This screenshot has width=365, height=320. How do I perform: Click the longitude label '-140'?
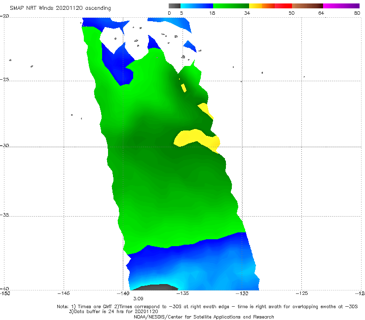(x=123, y=293)
